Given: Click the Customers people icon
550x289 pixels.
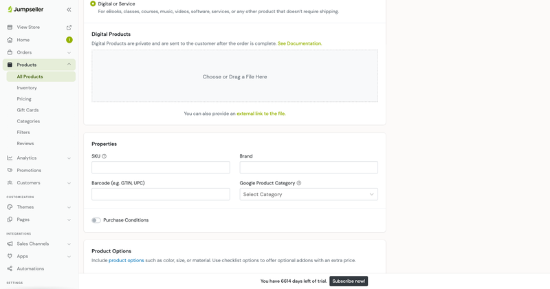Looking at the screenshot, I should (x=10, y=182).
